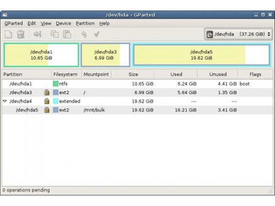Click the Apply all operations checkmark

[x=97, y=34]
